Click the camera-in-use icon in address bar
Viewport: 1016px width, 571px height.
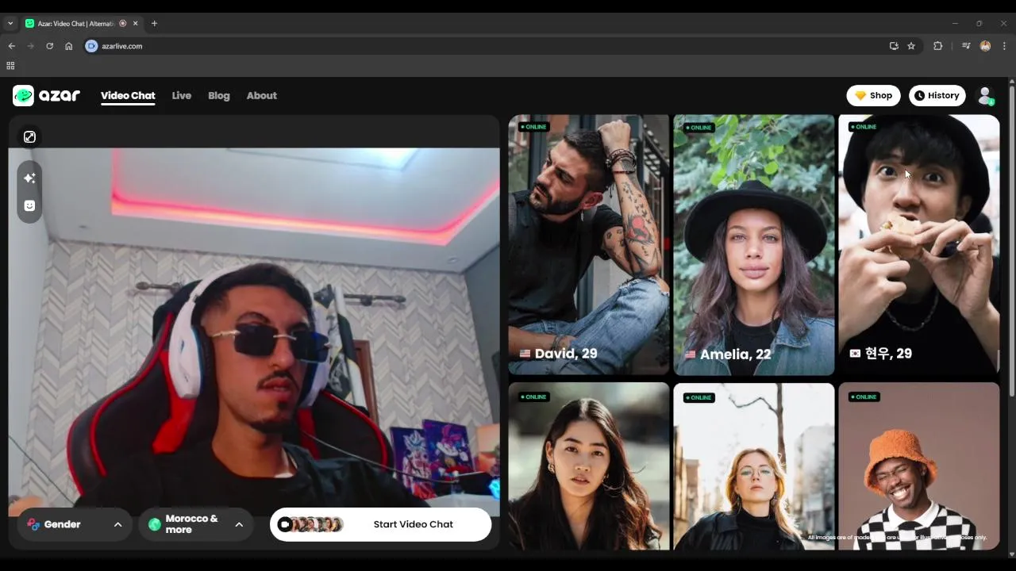click(91, 46)
